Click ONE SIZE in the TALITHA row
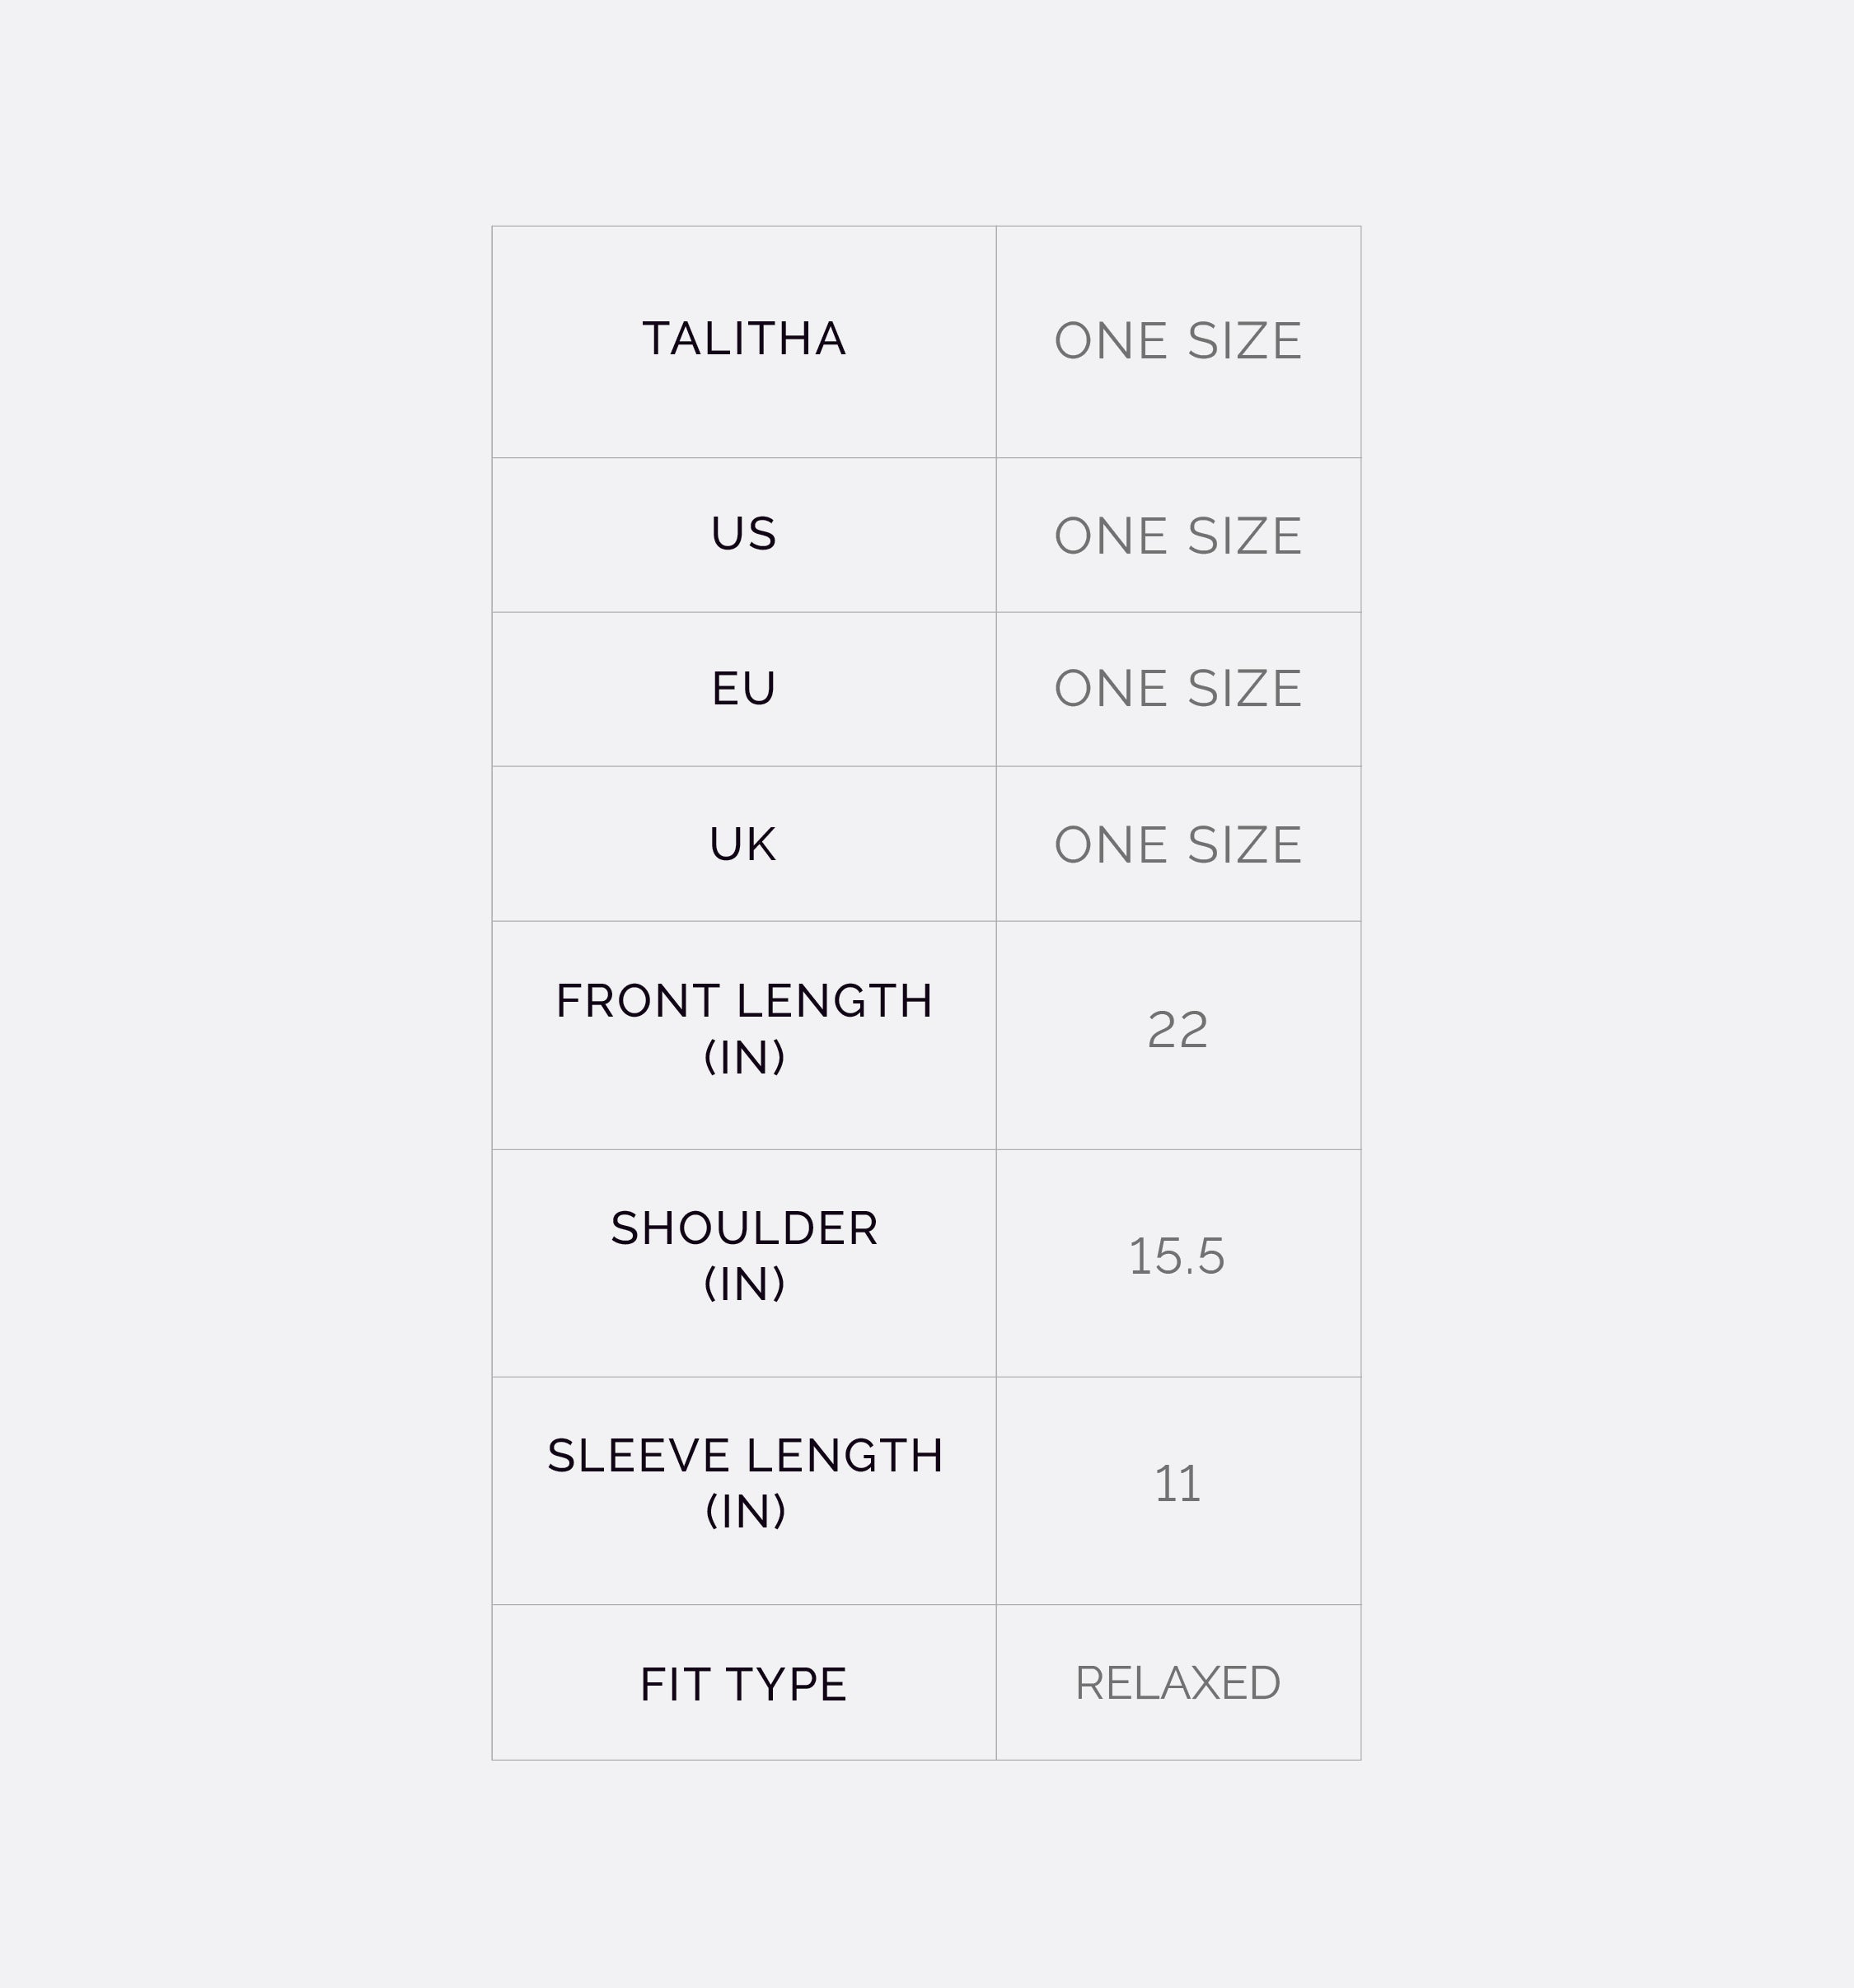Screen dimensions: 1854x1988 pos(1178,341)
